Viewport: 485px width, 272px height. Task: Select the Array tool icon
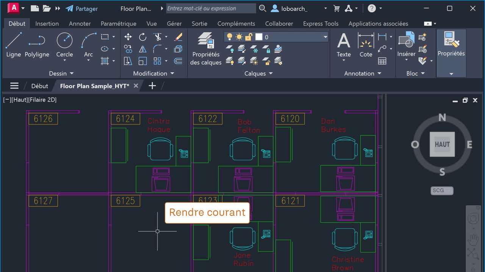click(x=157, y=61)
